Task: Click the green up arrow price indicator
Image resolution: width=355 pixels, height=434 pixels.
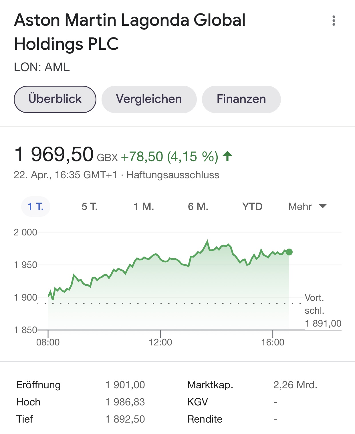Action: pos(228,156)
